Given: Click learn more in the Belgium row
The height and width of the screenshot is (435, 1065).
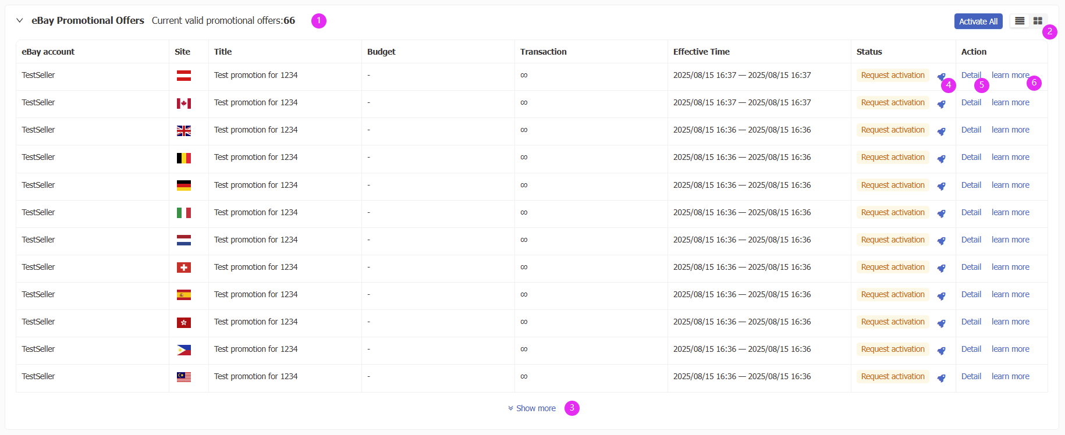Looking at the screenshot, I should click(1010, 157).
